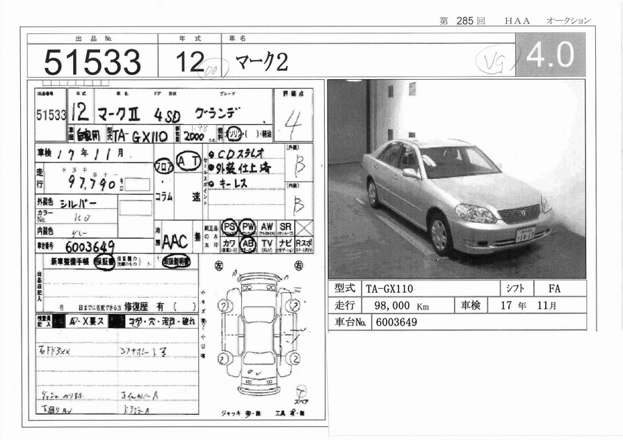This screenshot has width=623, height=440.
Task: Click the handwritten 97,790 odometer reading
Action: point(92,183)
